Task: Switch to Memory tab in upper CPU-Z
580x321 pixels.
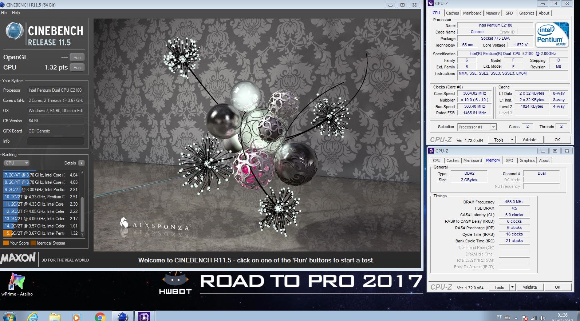Action: [493, 13]
